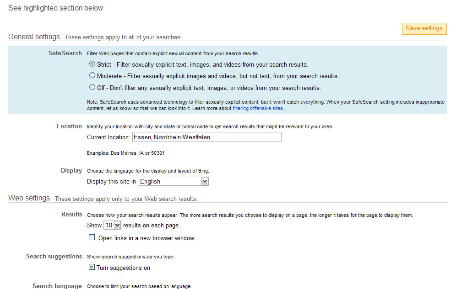Screen dimensions: 456x289
Task: Click Open links in new window label
Action: [x=147, y=238]
